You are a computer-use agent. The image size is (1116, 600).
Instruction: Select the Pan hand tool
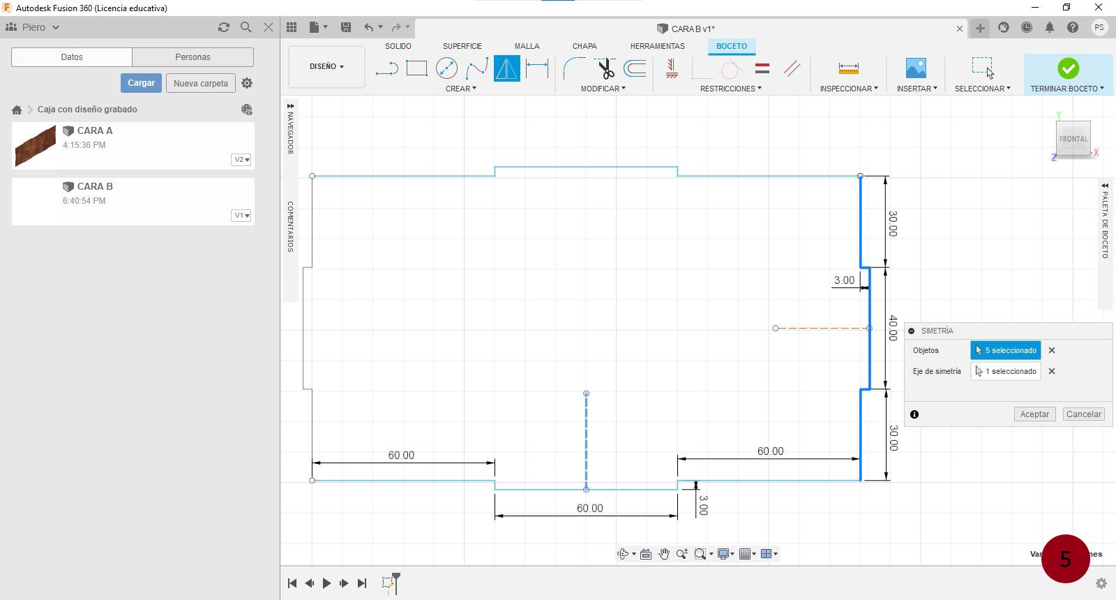pos(664,554)
